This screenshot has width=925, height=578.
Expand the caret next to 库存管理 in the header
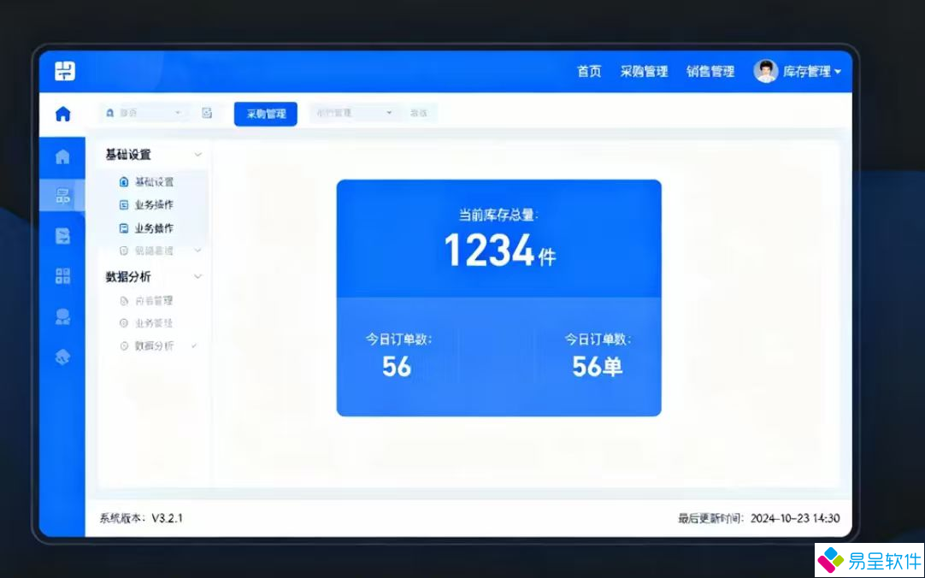pos(838,72)
